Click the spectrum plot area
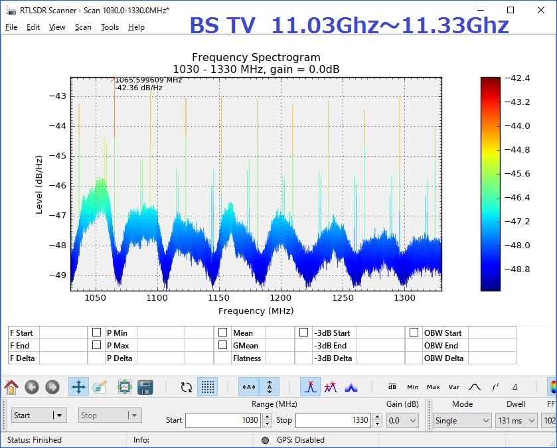 (256, 184)
